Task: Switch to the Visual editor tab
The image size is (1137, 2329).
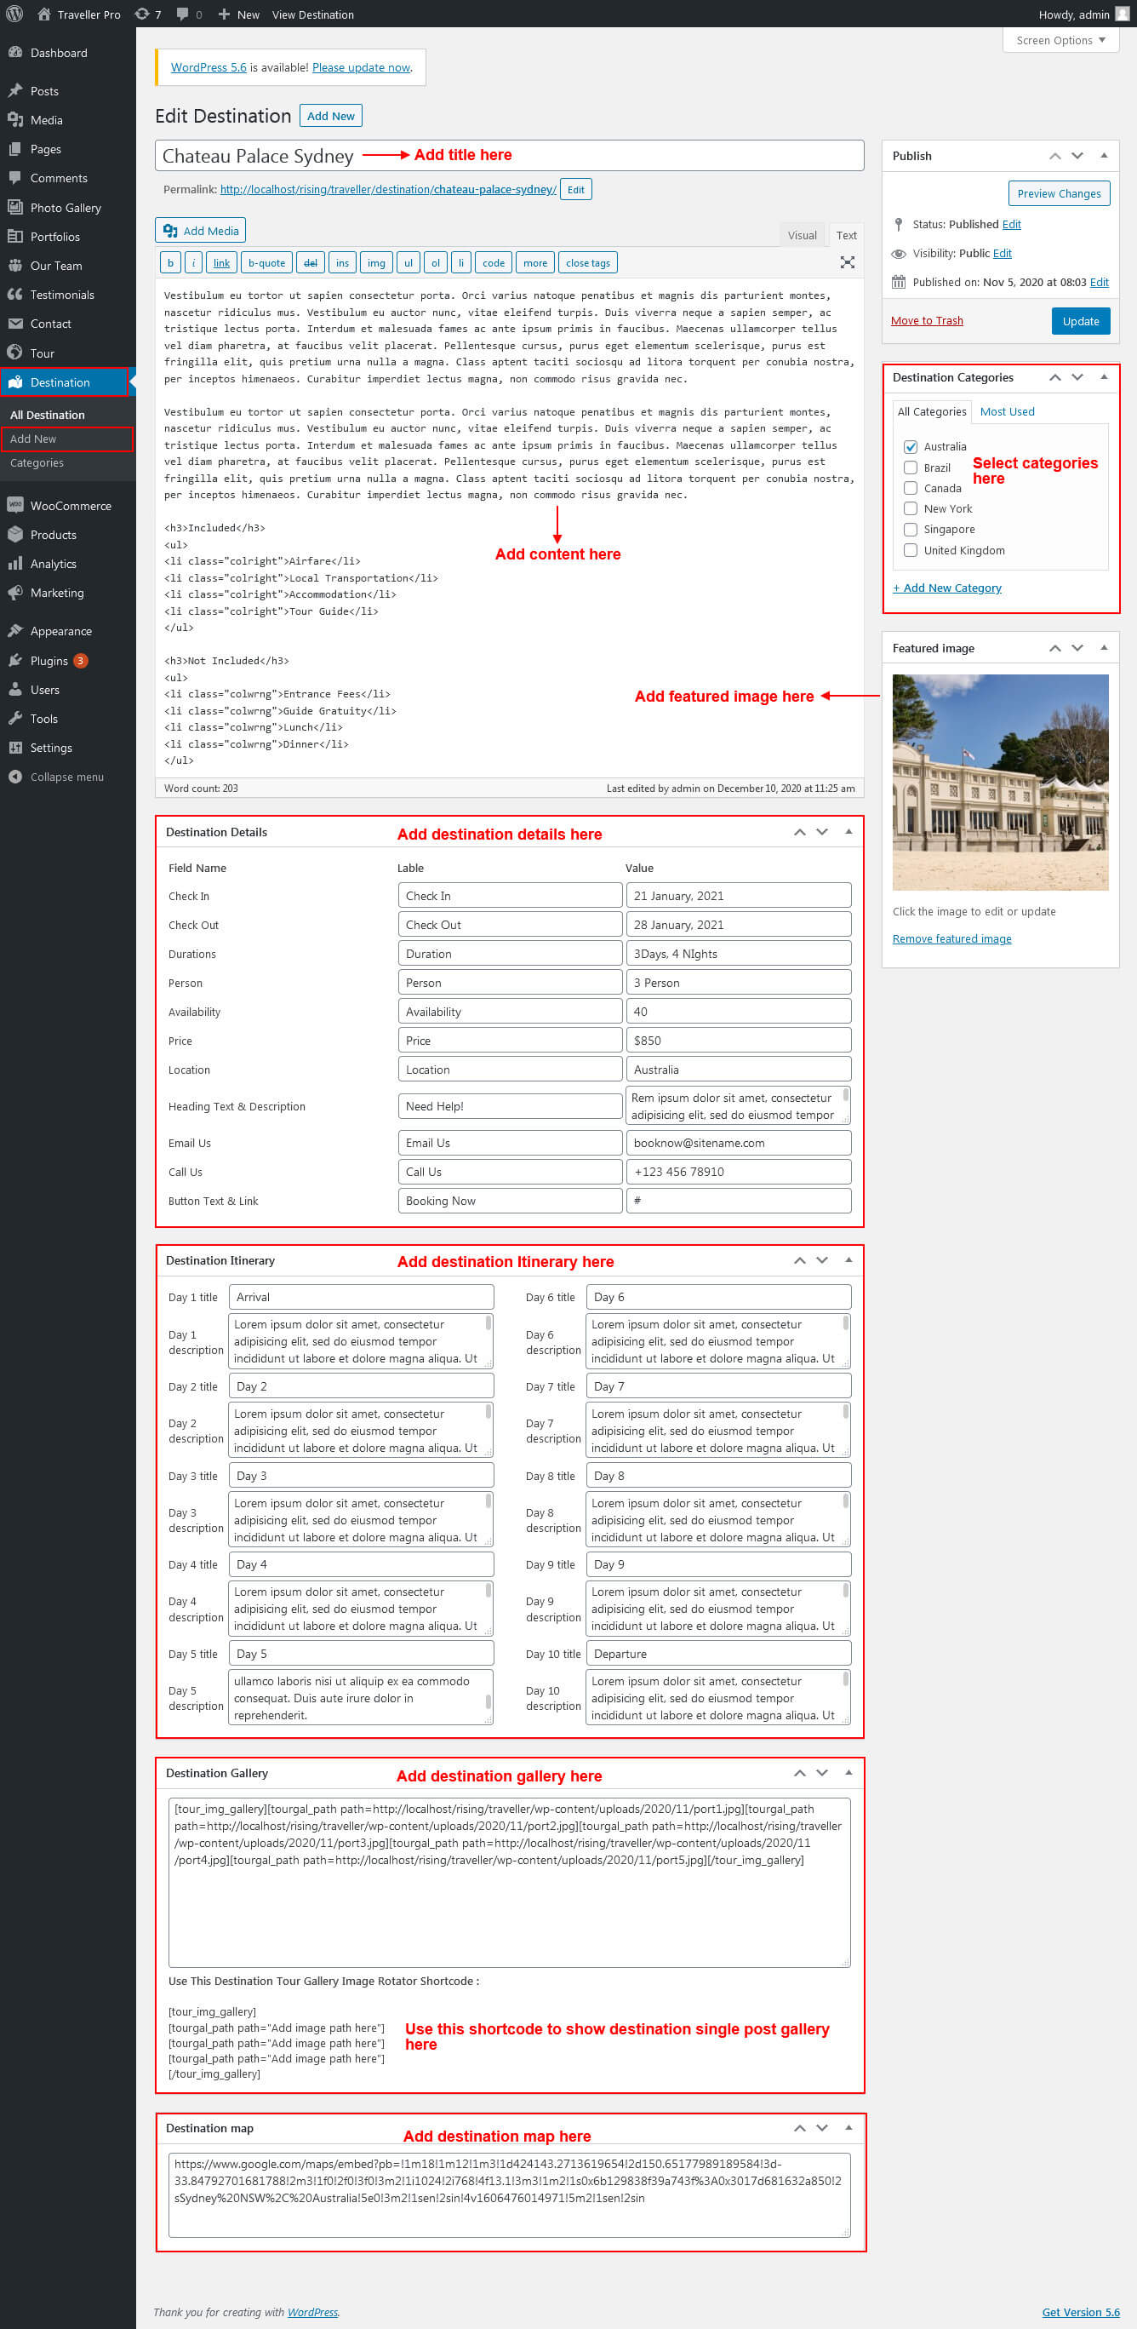Action: pyautogui.click(x=801, y=235)
